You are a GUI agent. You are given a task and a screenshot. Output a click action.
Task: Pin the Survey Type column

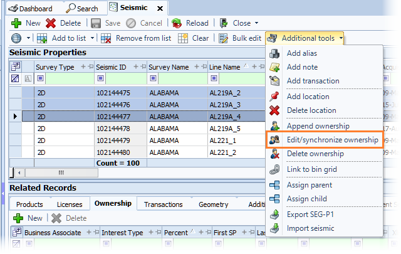point(91,67)
